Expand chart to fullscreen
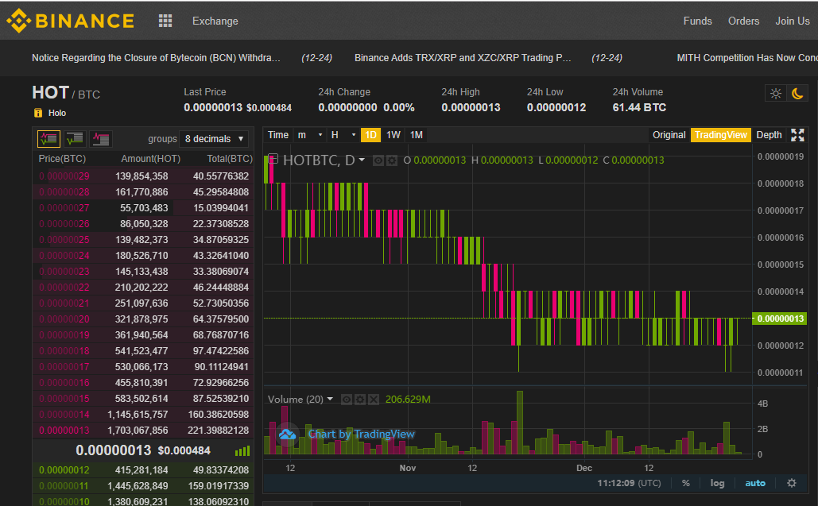818x506 pixels. [x=797, y=135]
